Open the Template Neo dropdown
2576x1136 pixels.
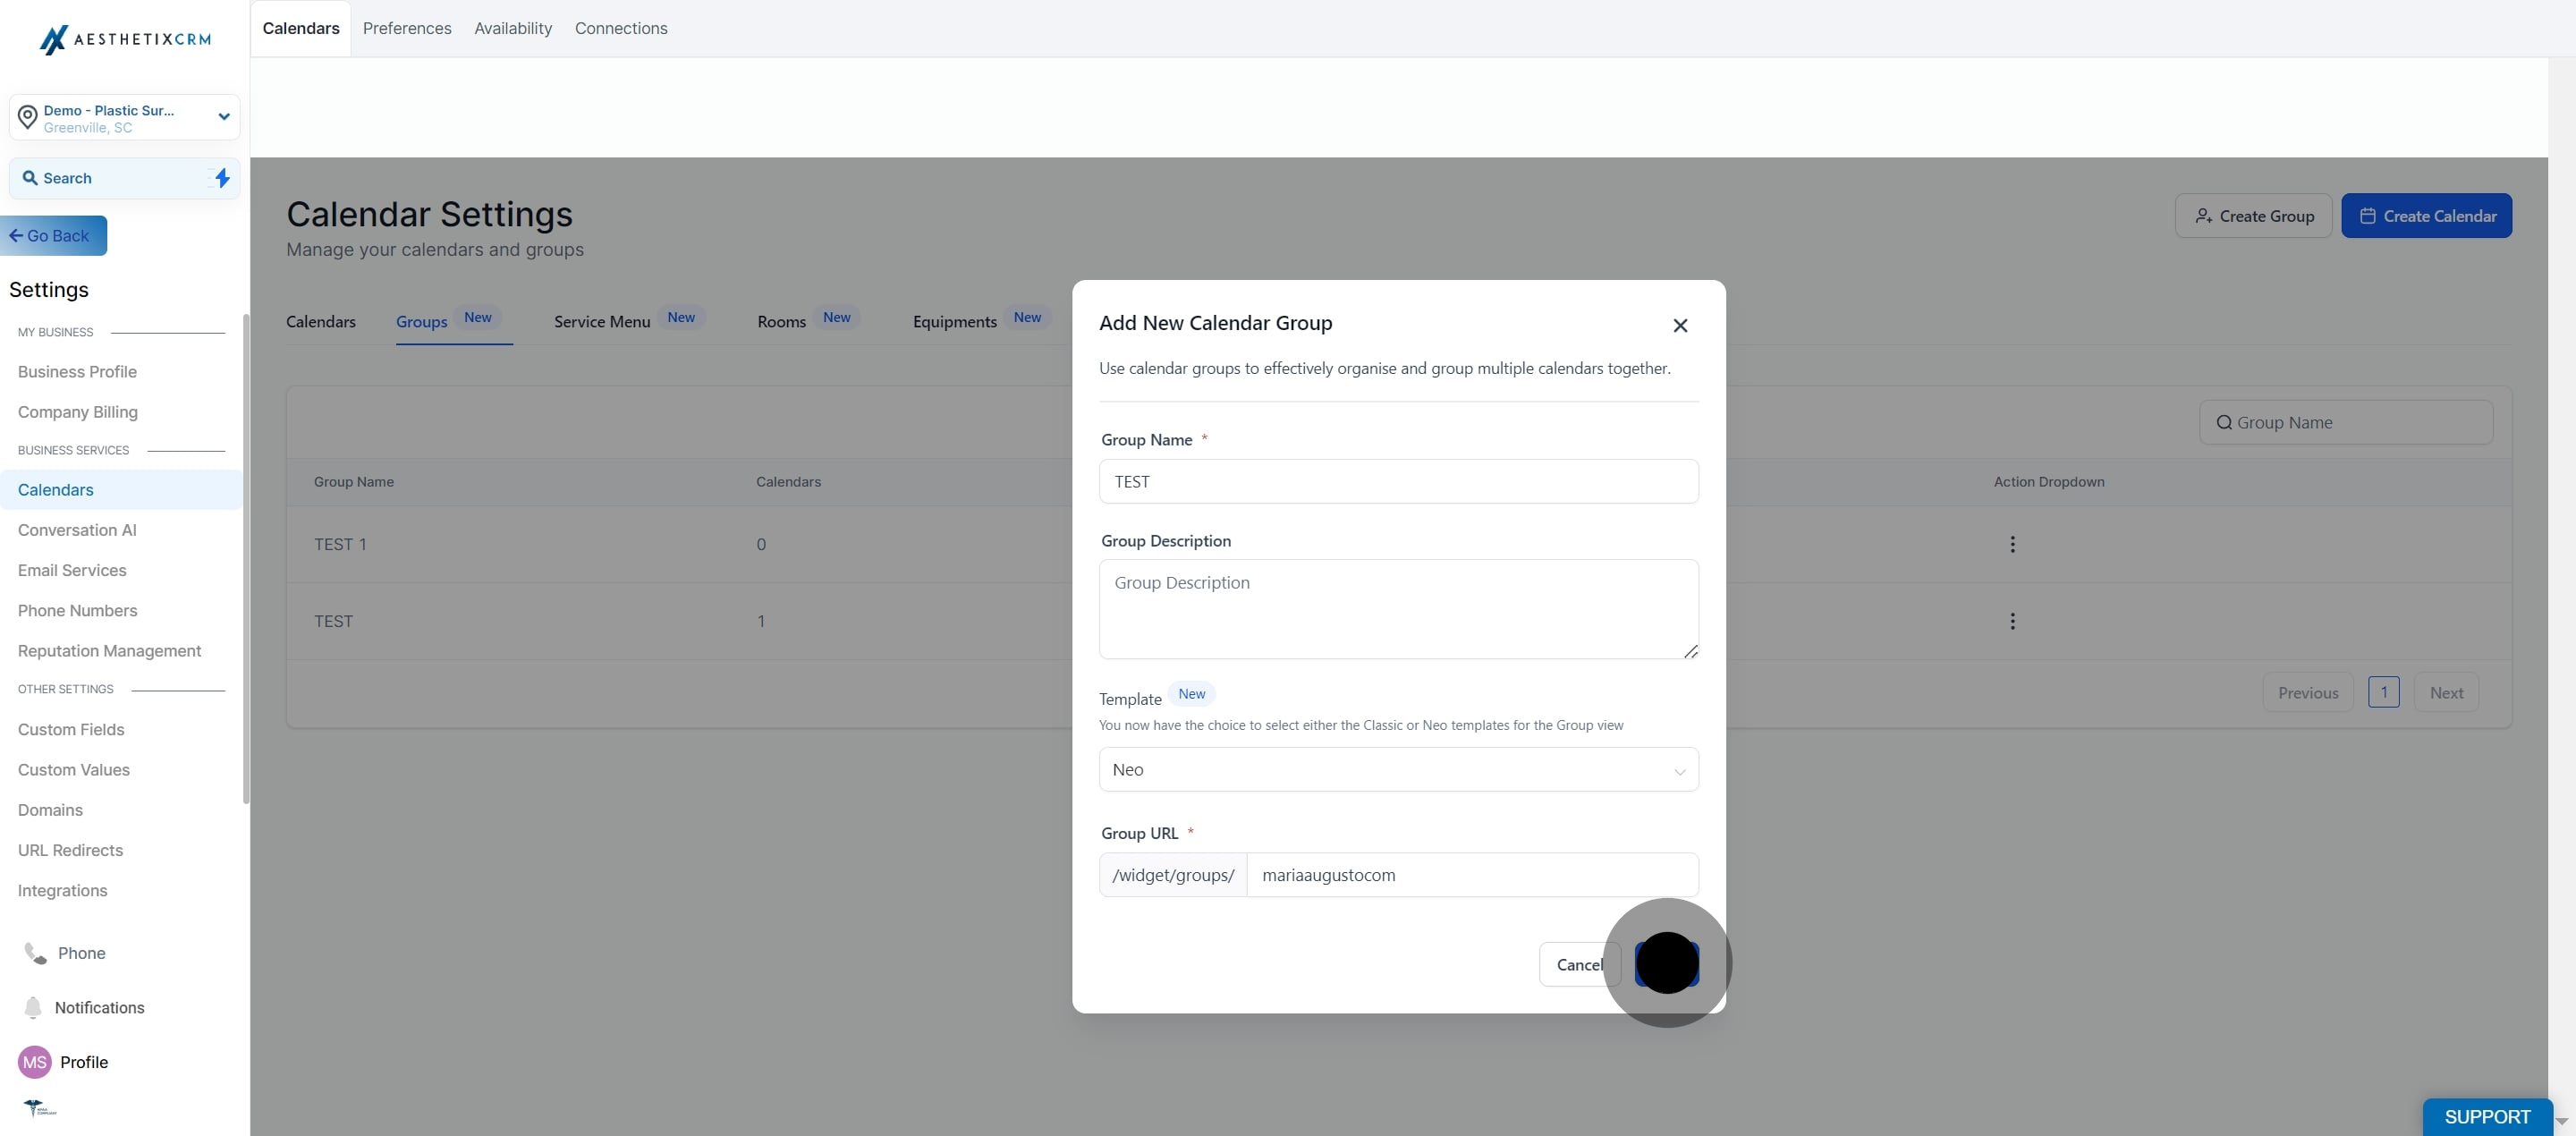[x=1397, y=769]
